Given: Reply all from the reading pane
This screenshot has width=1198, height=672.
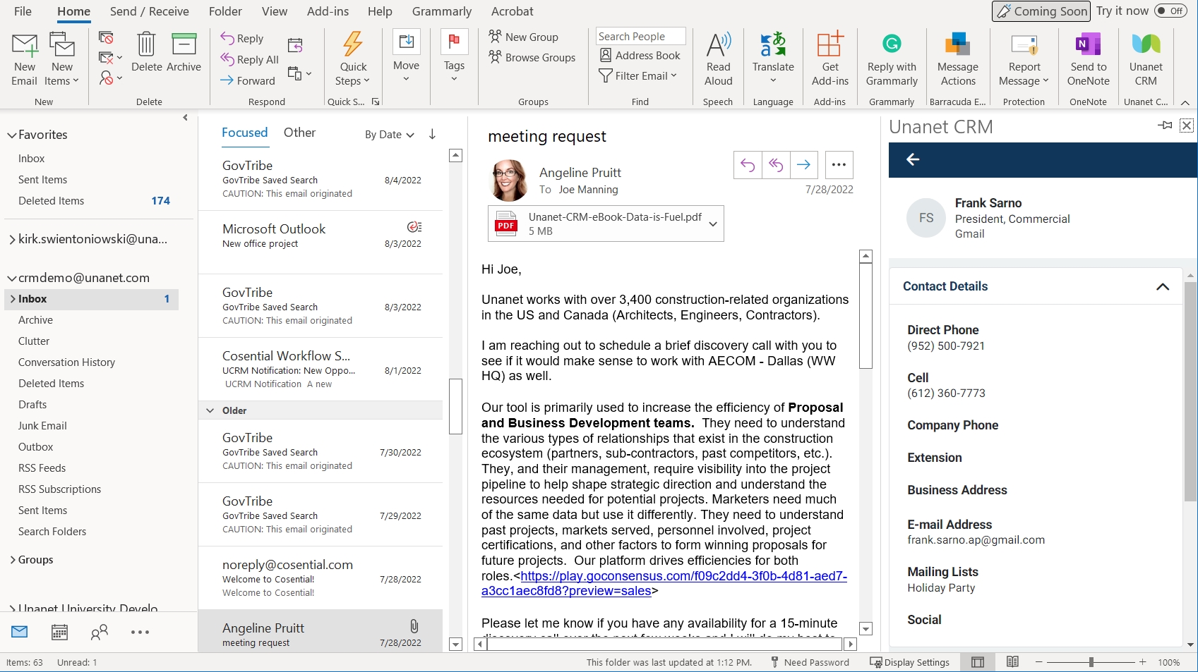Looking at the screenshot, I should [x=776, y=165].
